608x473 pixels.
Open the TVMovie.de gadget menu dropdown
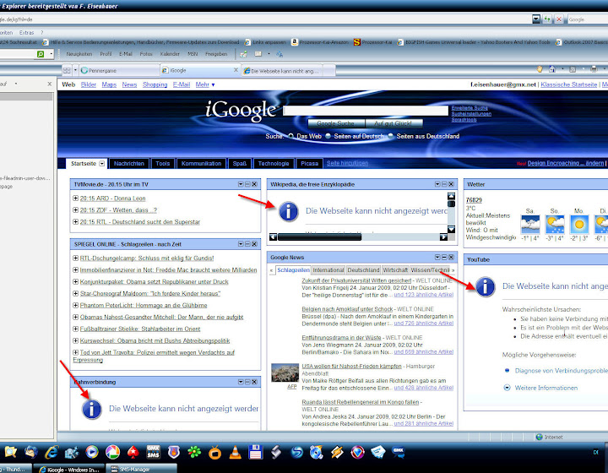pos(241,184)
